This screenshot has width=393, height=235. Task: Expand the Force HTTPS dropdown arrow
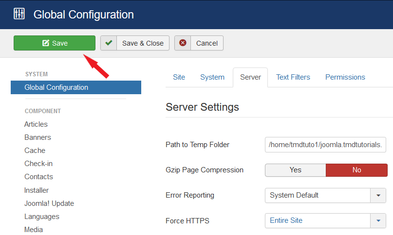tap(378, 220)
